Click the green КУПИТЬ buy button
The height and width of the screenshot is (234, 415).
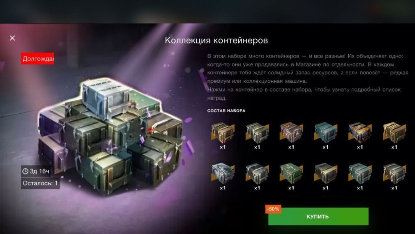[x=318, y=216]
